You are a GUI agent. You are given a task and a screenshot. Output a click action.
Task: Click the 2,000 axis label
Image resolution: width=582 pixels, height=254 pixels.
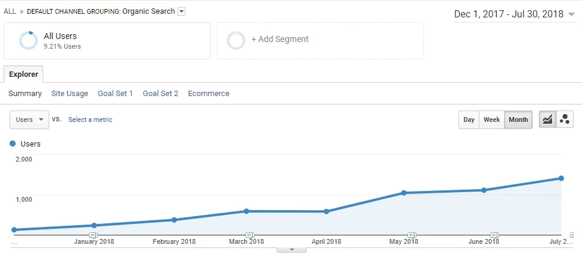pos(24,159)
